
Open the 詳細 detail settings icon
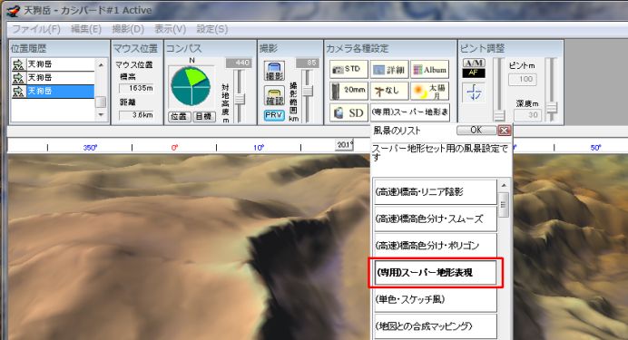coord(389,69)
